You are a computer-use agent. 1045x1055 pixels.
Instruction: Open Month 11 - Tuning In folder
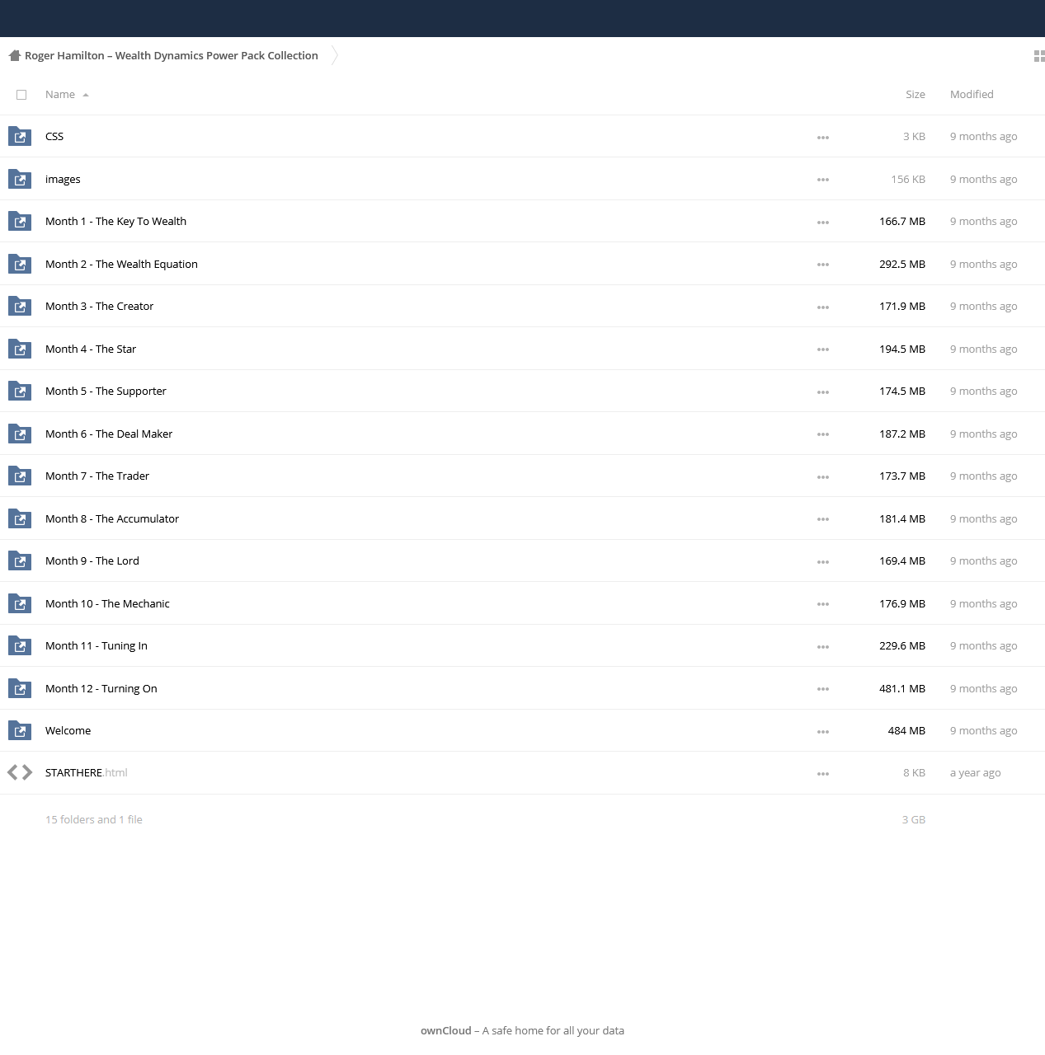[x=96, y=646]
